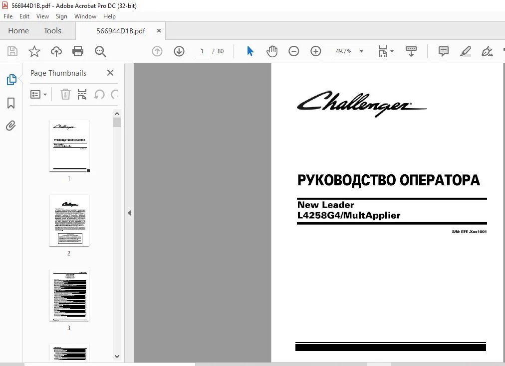The image size is (505, 366).
Task: Open the File menu
Action: tap(8, 16)
